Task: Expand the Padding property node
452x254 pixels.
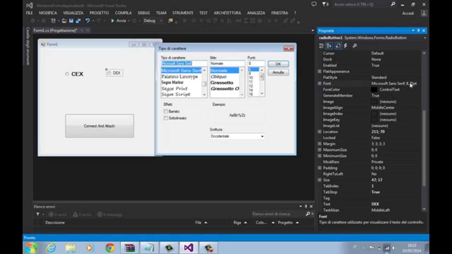Action: [320, 168]
